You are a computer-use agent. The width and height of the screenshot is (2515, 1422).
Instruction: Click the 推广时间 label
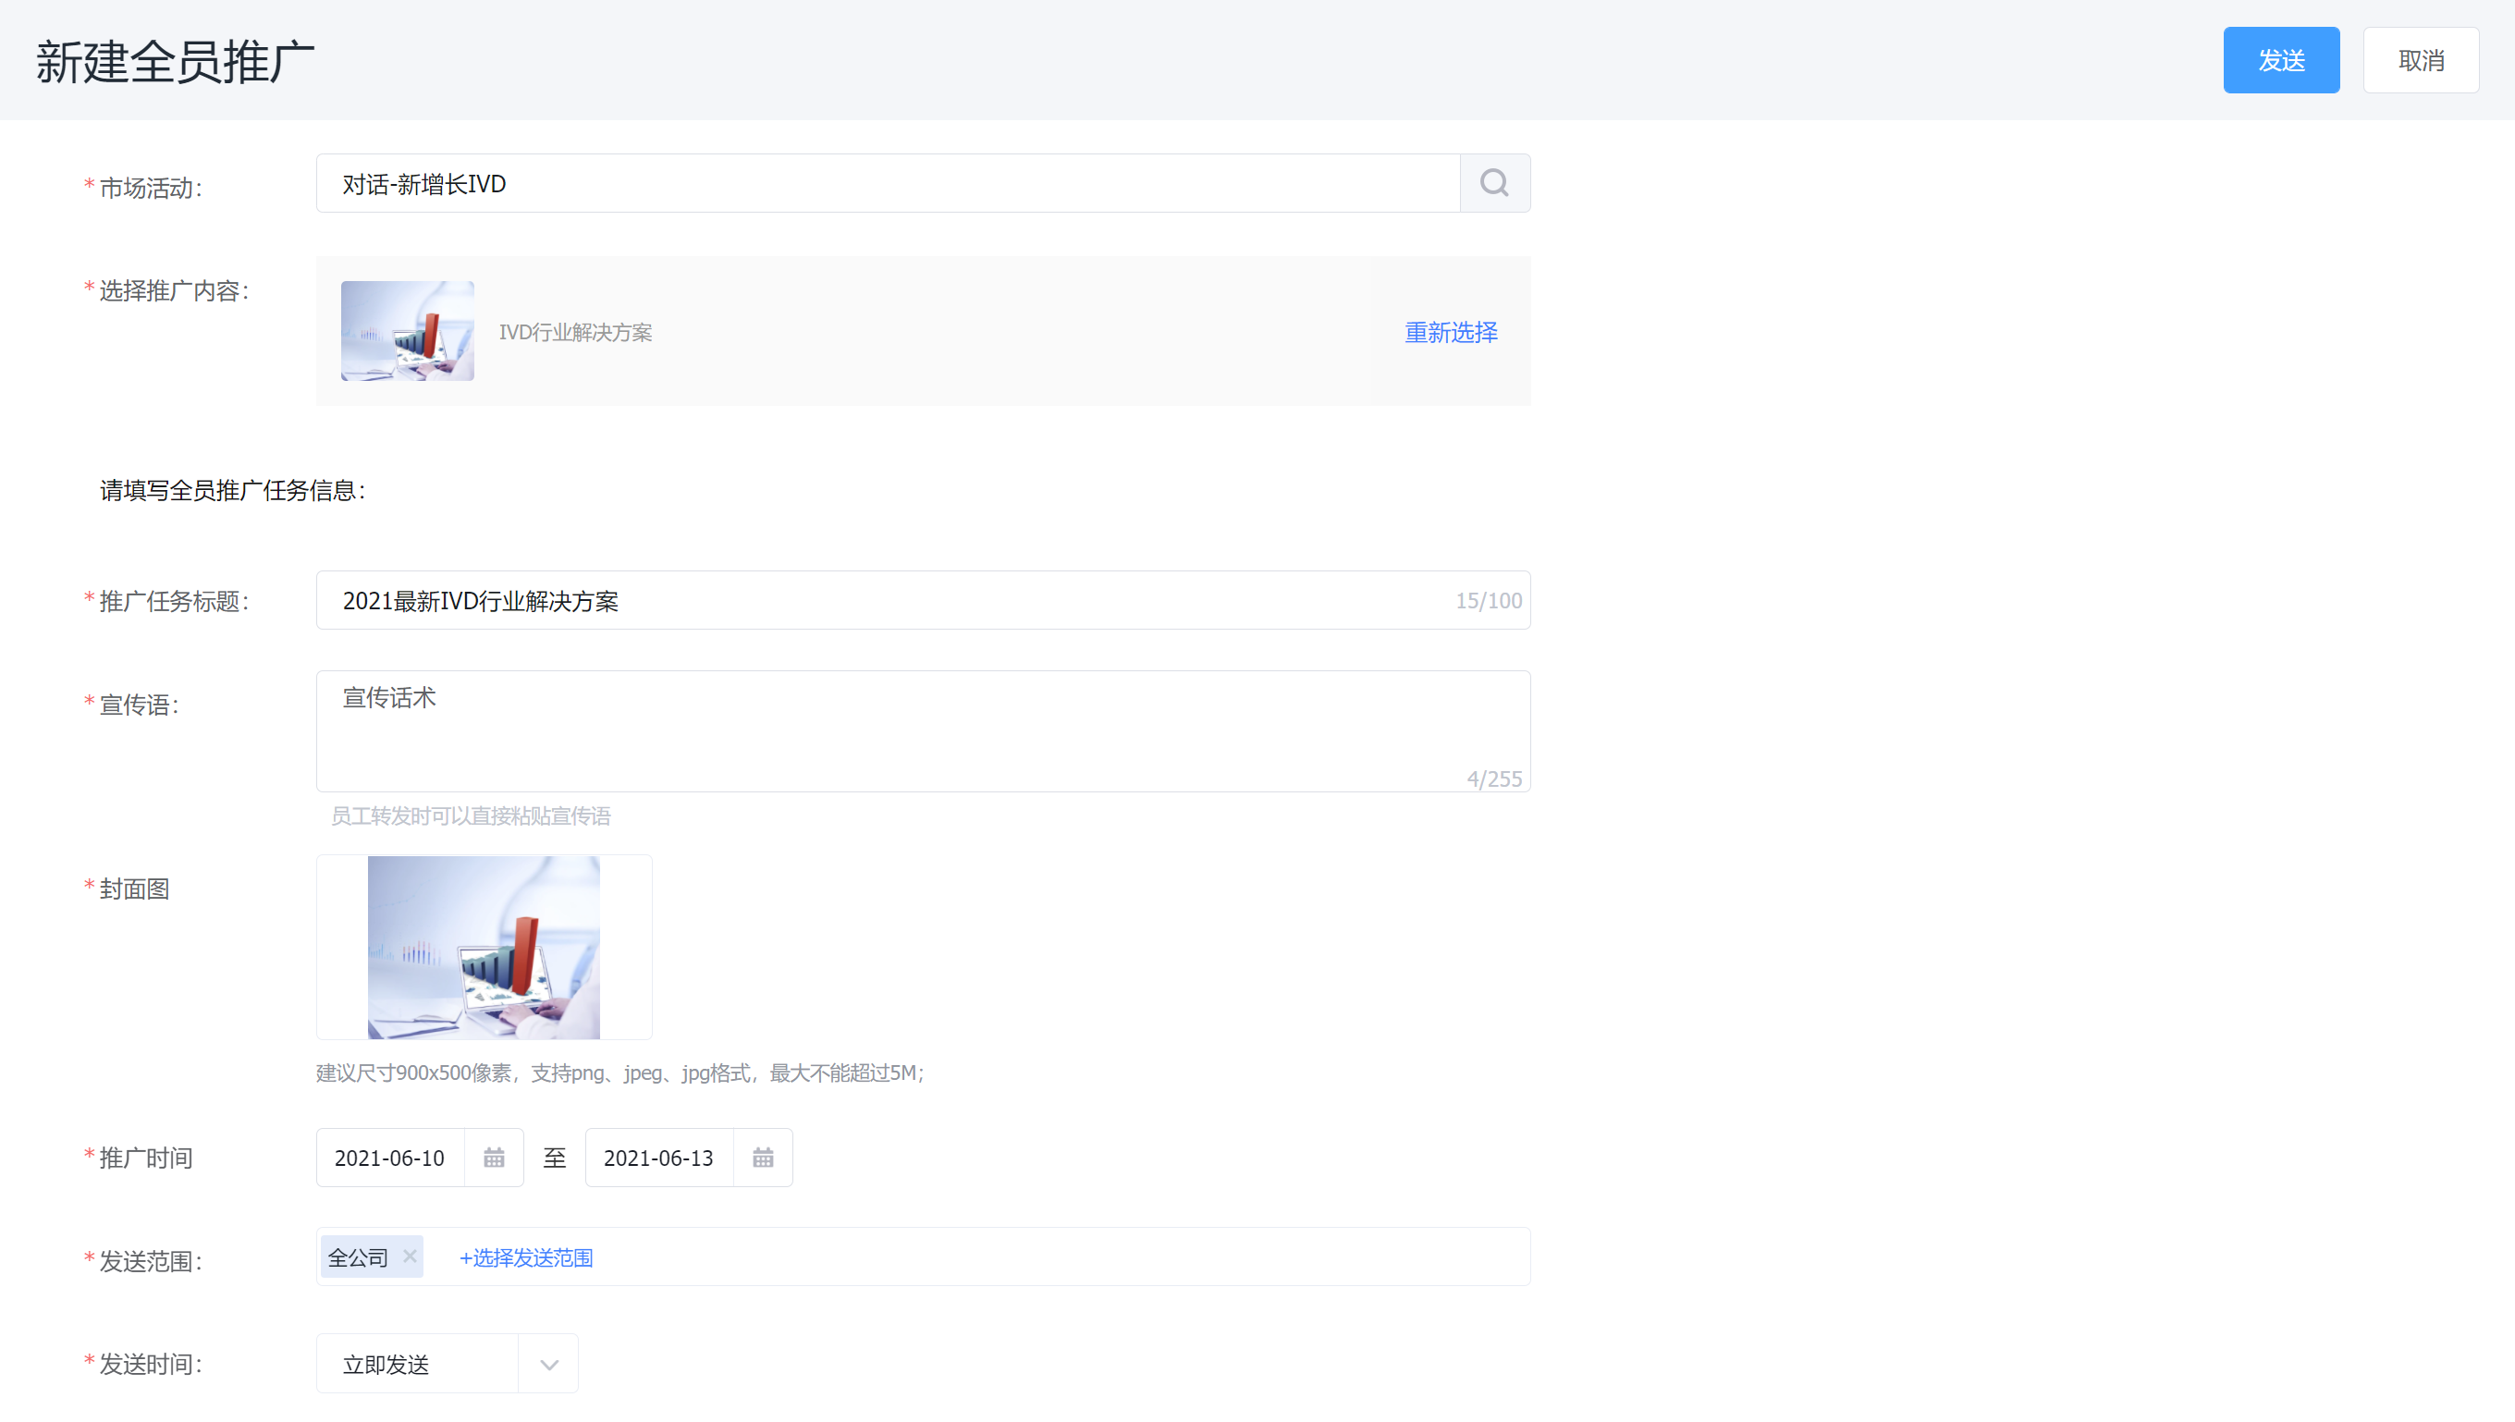(x=145, y=1158)
